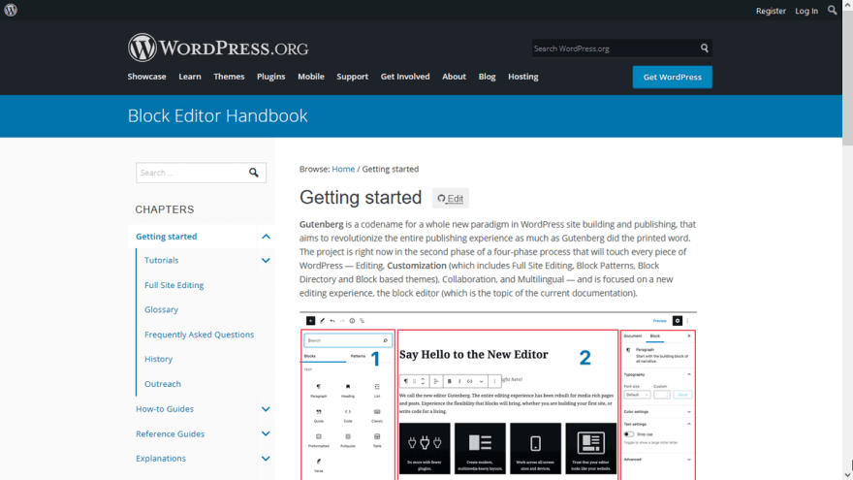
Task: Open the Learn menu item
Action: [x=190, y=77]
